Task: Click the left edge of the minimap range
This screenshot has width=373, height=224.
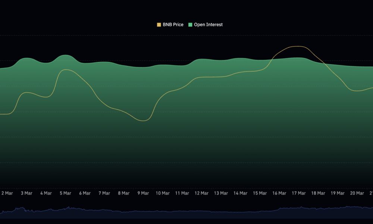Action: click(1, 209)
